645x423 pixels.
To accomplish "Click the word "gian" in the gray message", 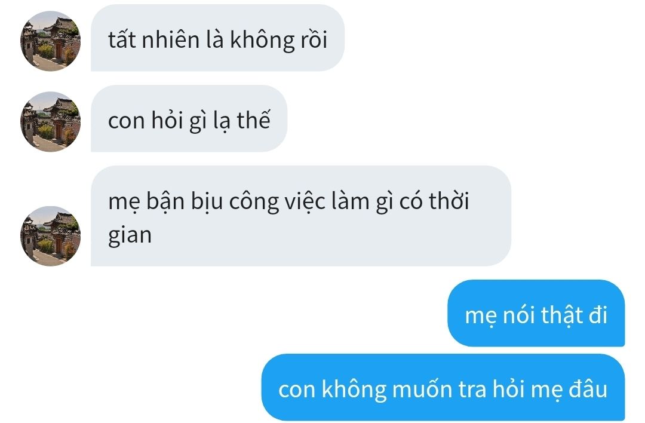I will 130,236.
